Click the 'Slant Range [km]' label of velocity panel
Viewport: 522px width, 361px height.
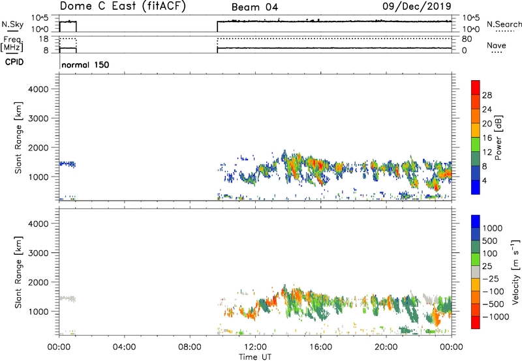(x=18, y=272)
